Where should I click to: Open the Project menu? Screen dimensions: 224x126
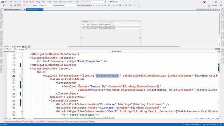click(26, 2)
